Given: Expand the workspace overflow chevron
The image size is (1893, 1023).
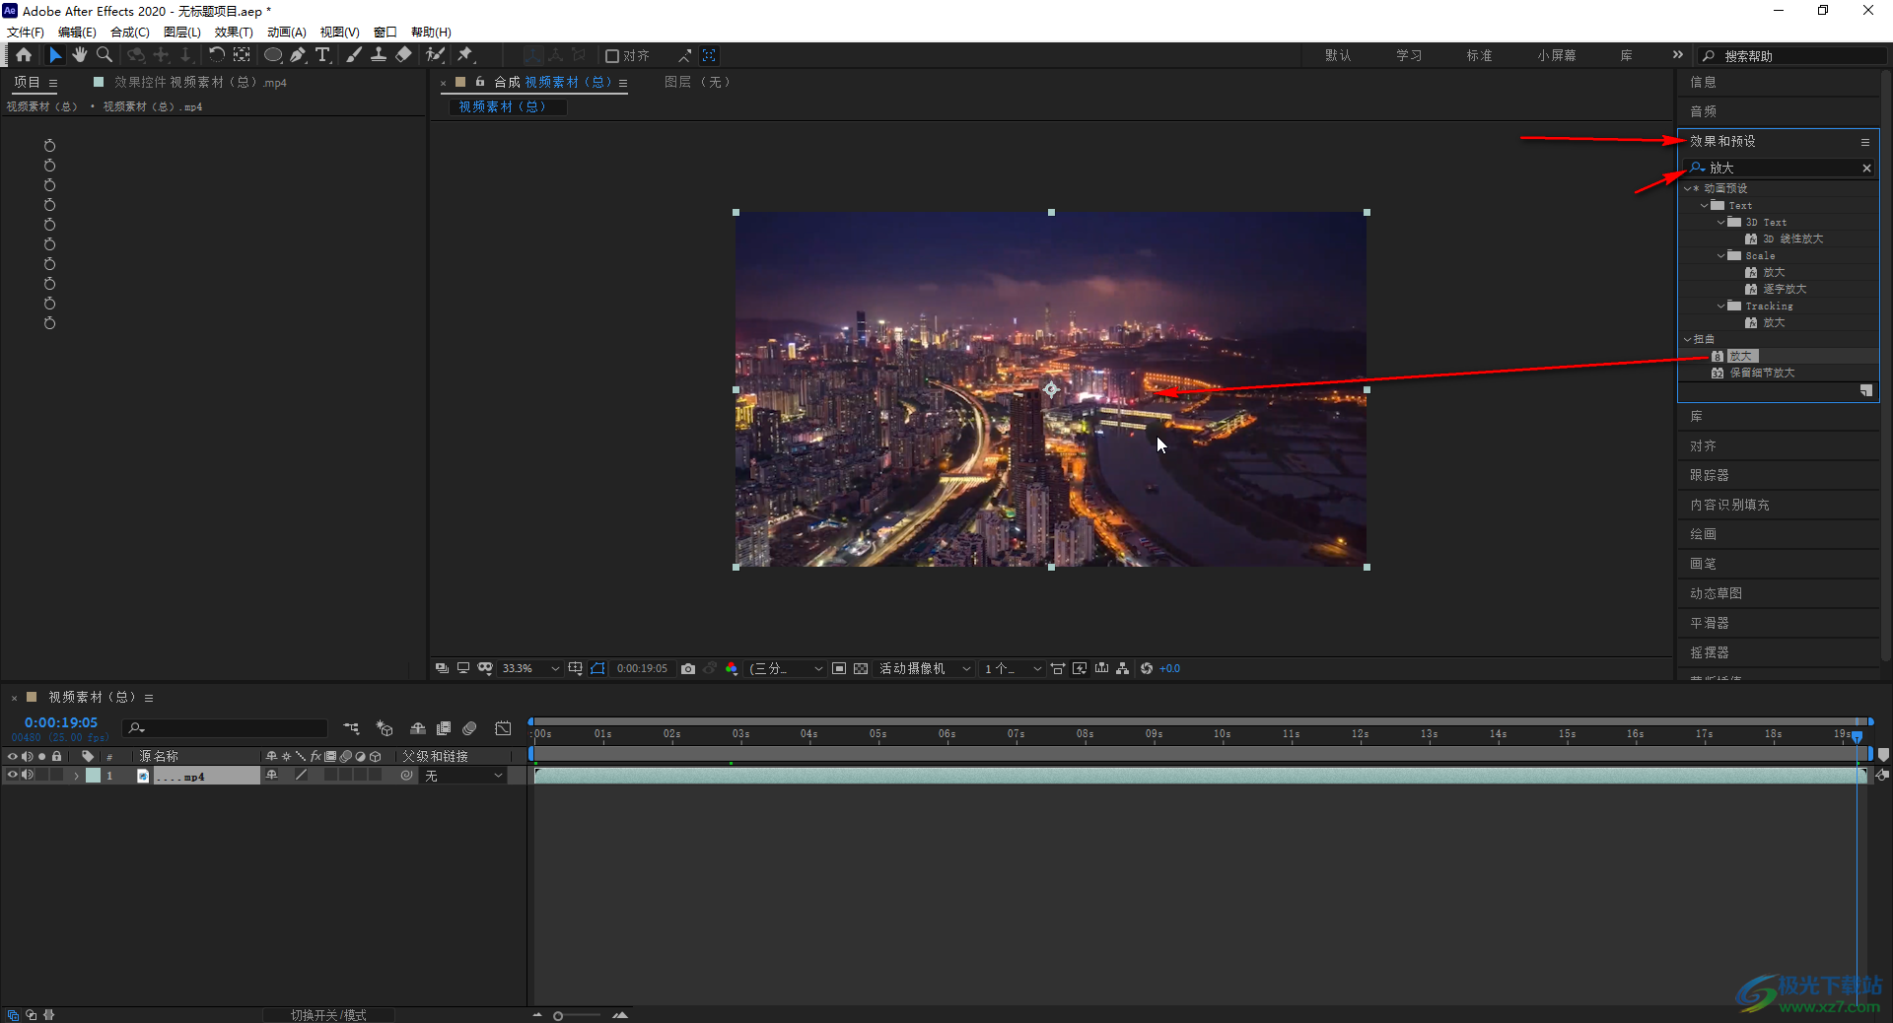Looking at the screenshot, I should pyautogui.click(x=1678, y=55).
